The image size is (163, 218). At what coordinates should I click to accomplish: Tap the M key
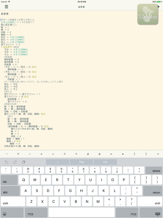point(98,202)
